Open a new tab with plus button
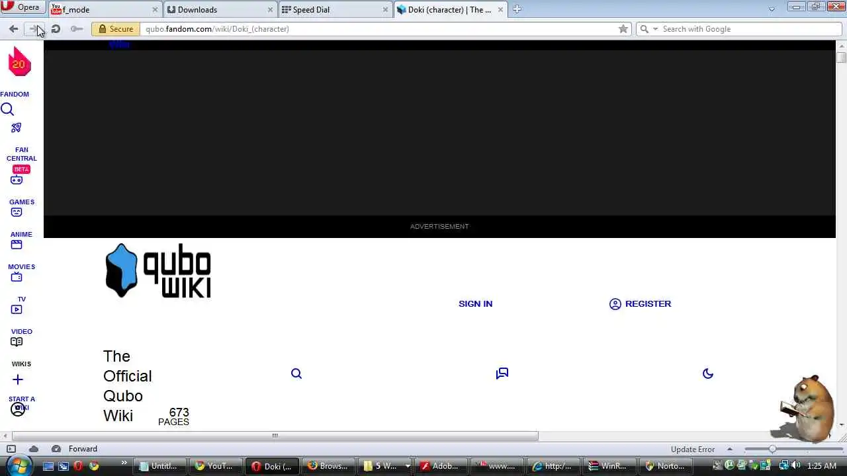Image resolution: width=847 pixels, height=476 pixels. [517, 9]
